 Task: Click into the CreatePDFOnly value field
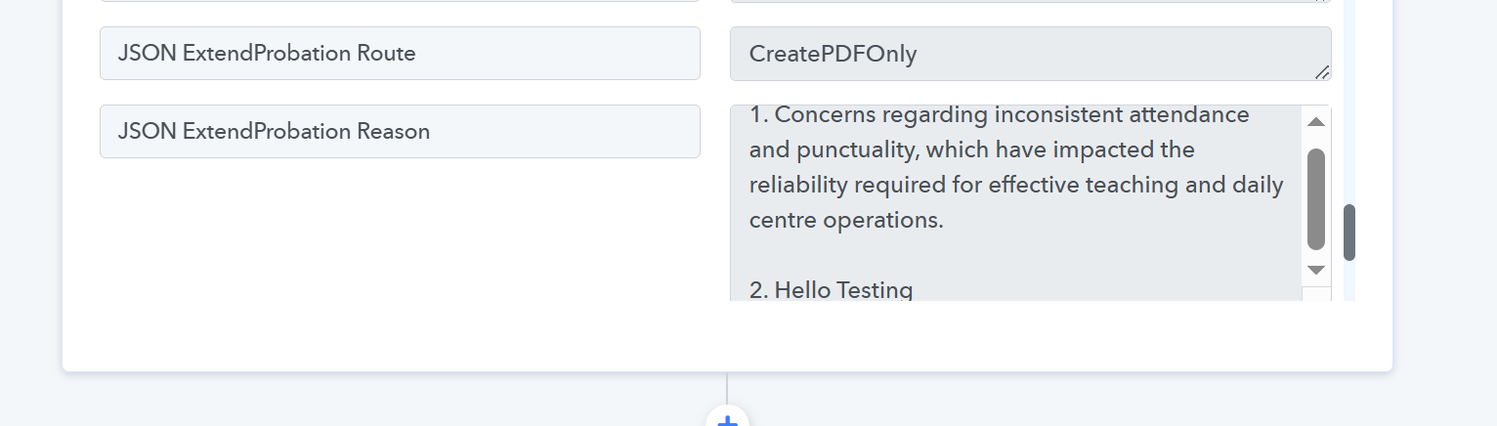pos(1016,54)
